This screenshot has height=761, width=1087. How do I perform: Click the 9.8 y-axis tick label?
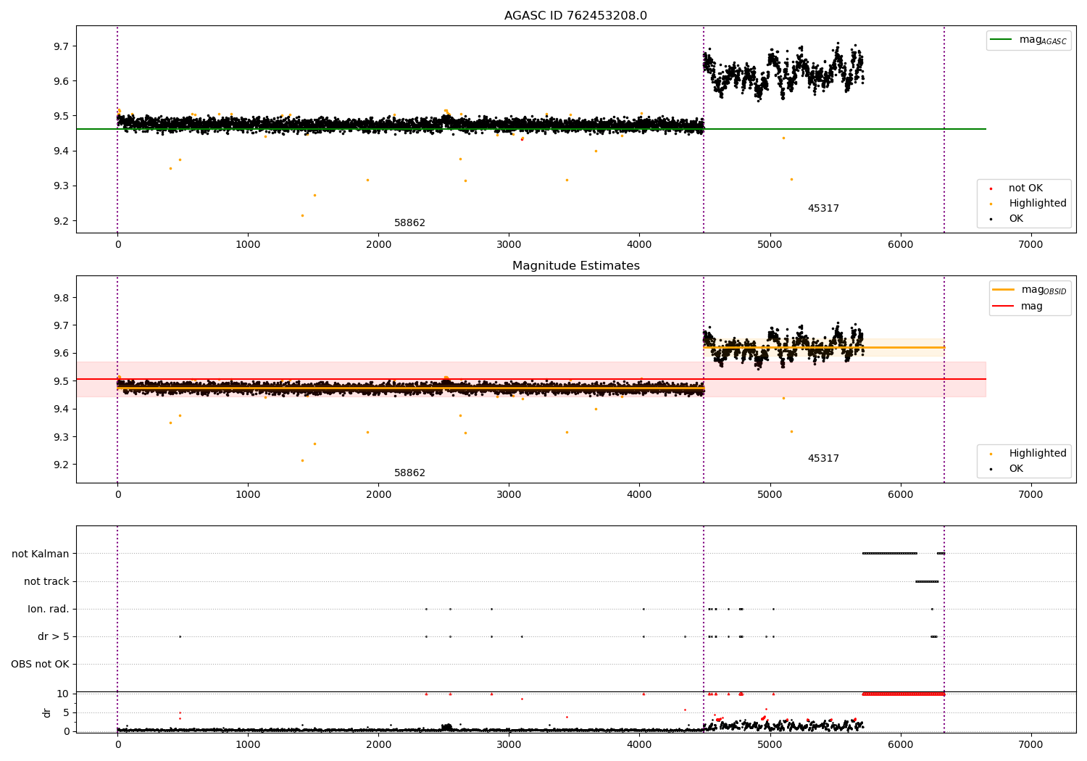coord(62,299)
